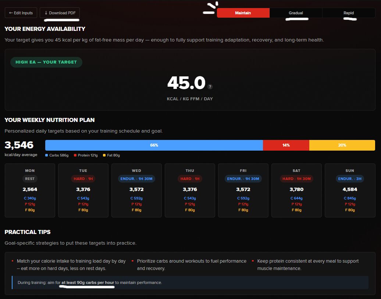Click the Saturday Hard 1H 30M badge
Screen dimensions: 381x299
296,179
